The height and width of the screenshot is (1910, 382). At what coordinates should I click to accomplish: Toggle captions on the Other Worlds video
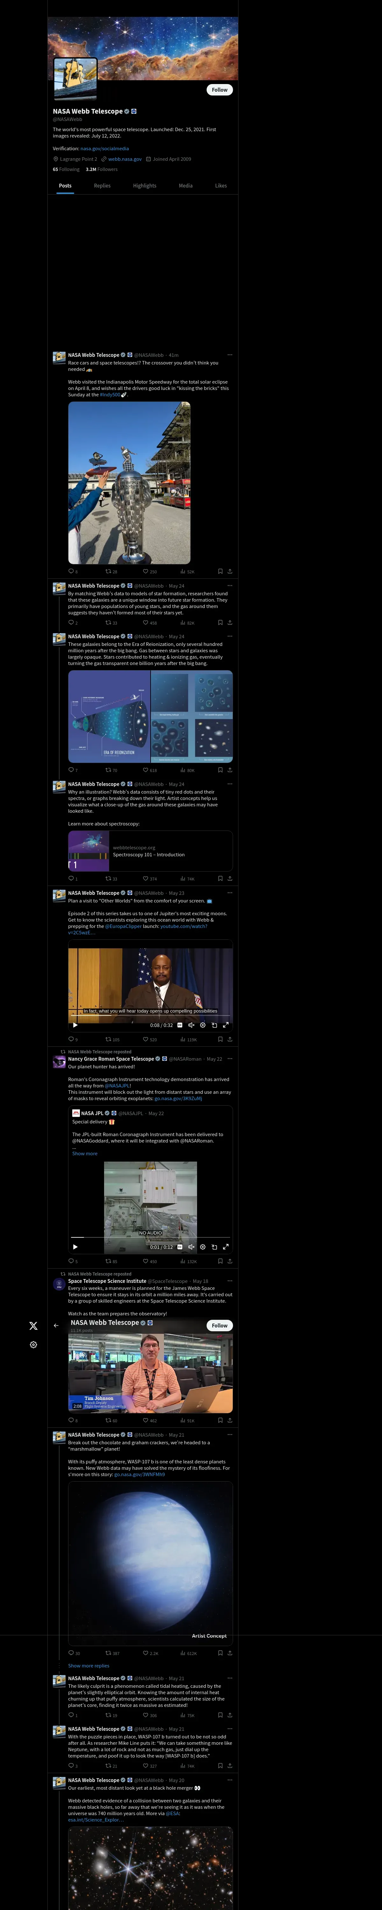click(180, 1025)
